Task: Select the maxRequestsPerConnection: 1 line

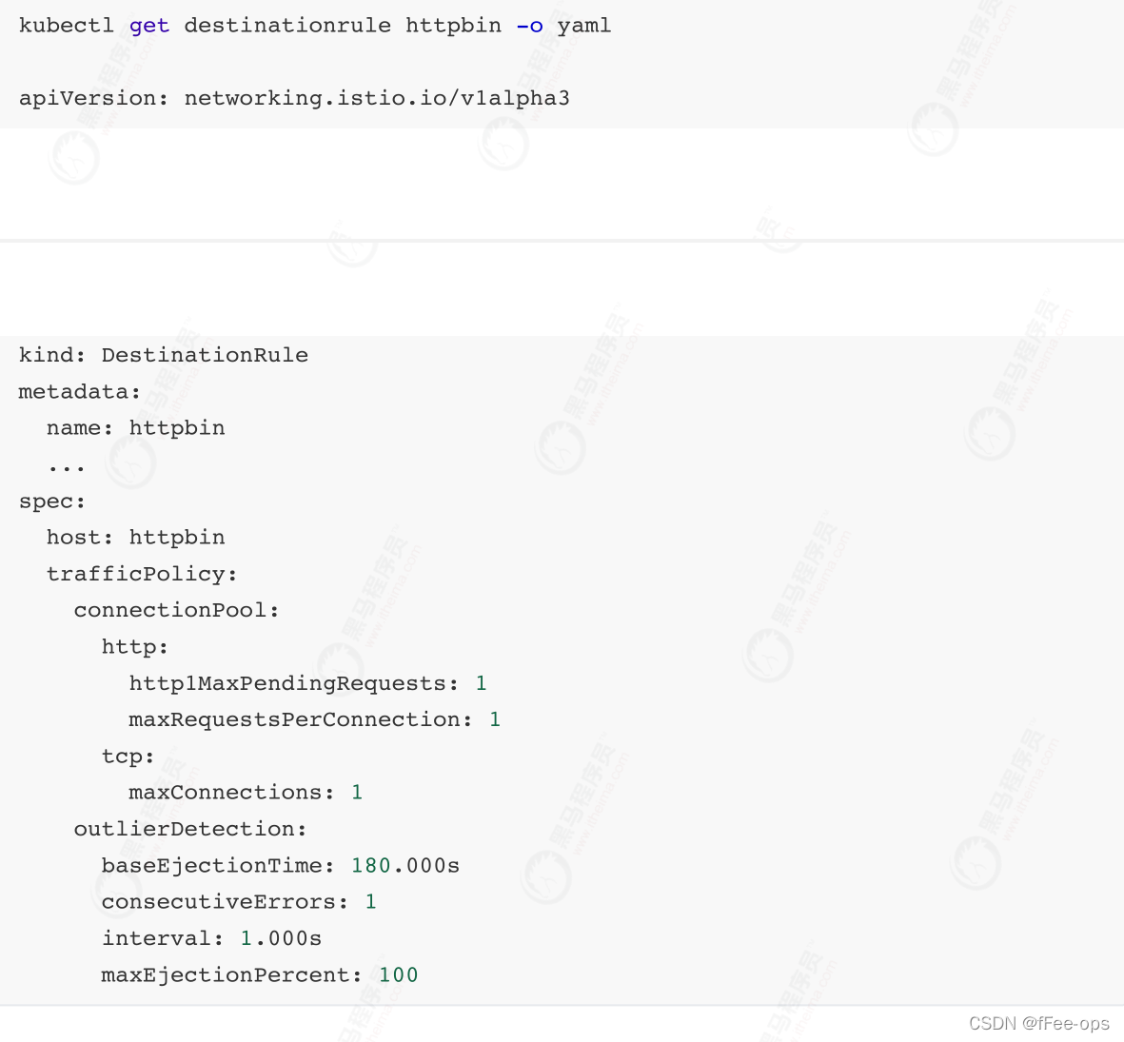Action: click(x=315, y=719)
